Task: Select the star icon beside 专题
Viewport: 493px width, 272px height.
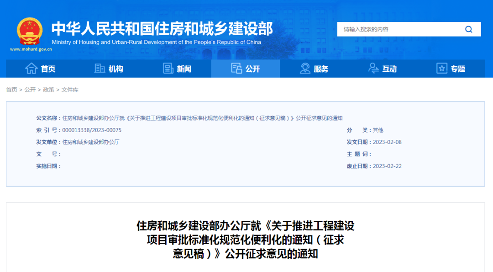Action: (x=441, y=68)
